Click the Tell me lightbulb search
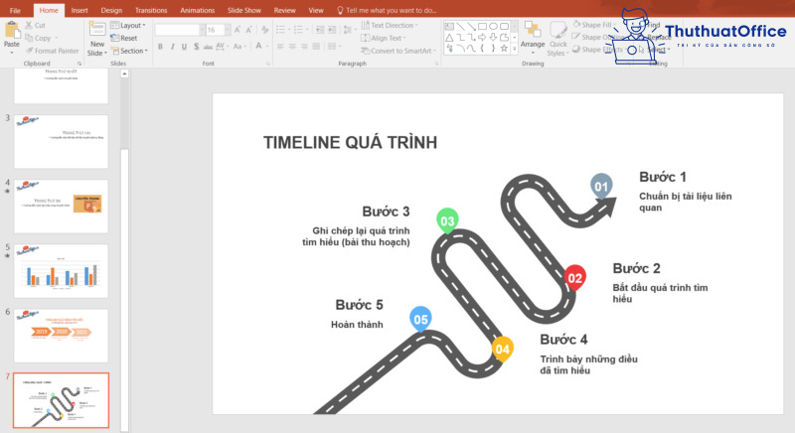Viewport: 795px width, 433px height. click(x=340, y=10)
